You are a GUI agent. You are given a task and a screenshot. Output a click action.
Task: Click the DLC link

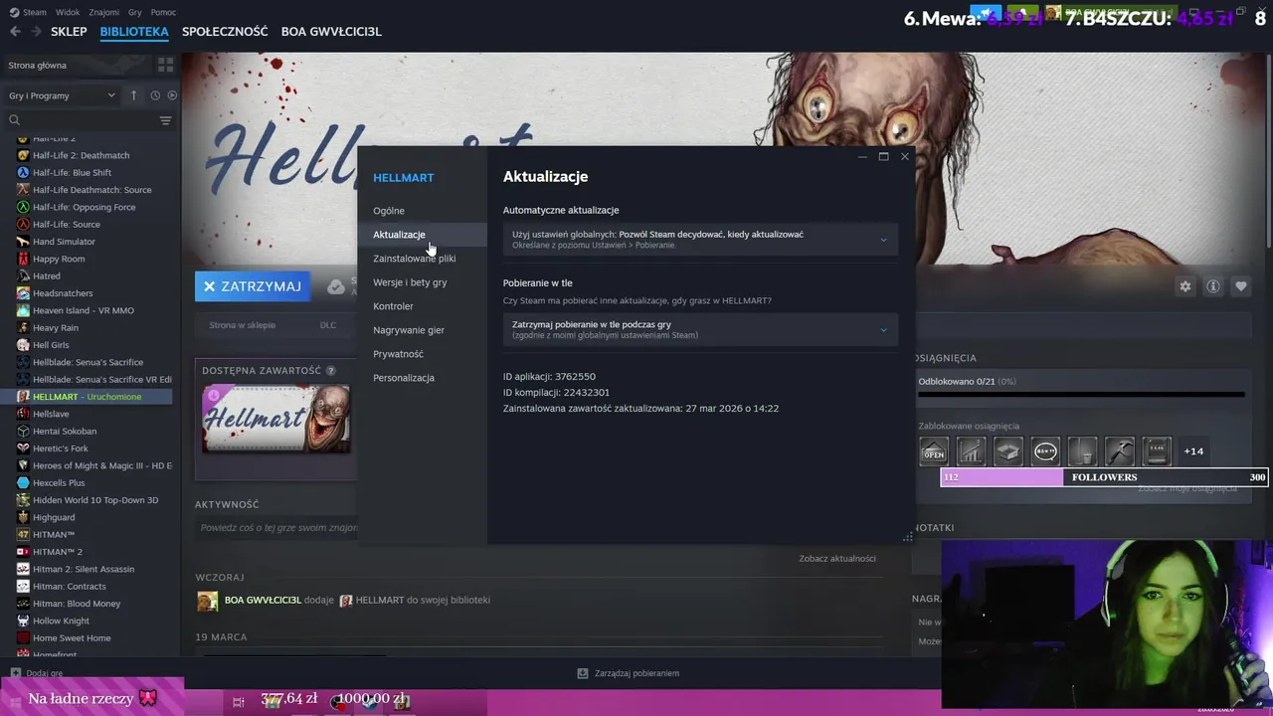coord(328,325)
